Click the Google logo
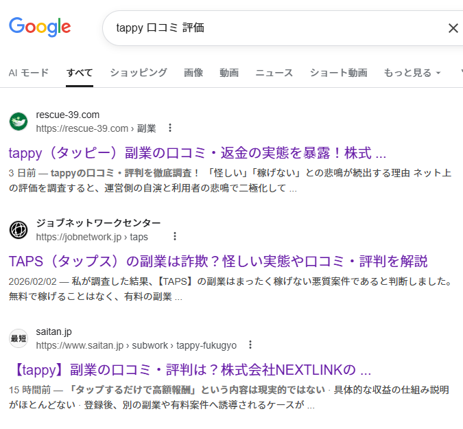The image size is (463, 429). point(40,27)
